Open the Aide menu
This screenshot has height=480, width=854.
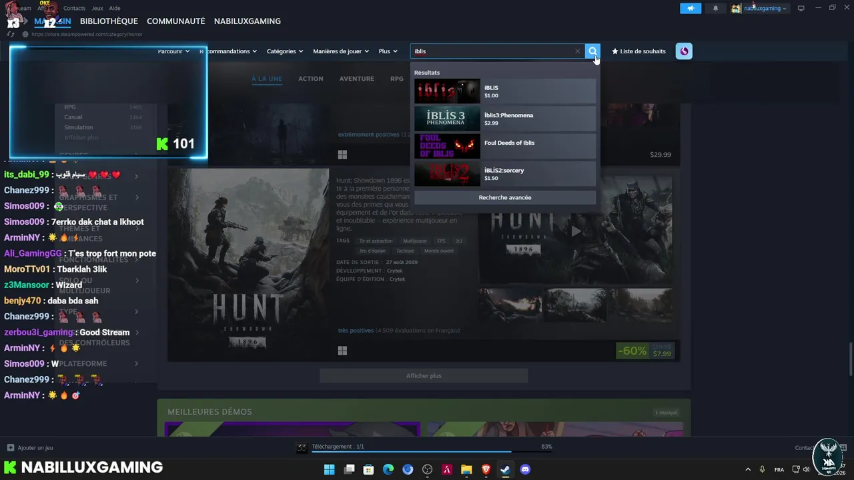coord(115,8)
